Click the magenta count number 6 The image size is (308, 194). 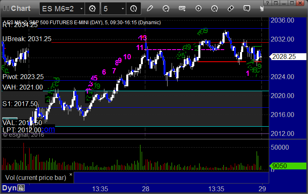104,72
